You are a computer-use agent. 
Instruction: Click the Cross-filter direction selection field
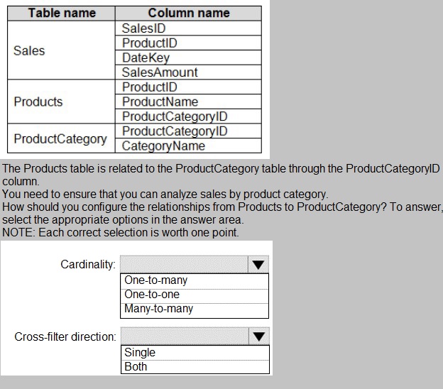(x=185, y=336)
